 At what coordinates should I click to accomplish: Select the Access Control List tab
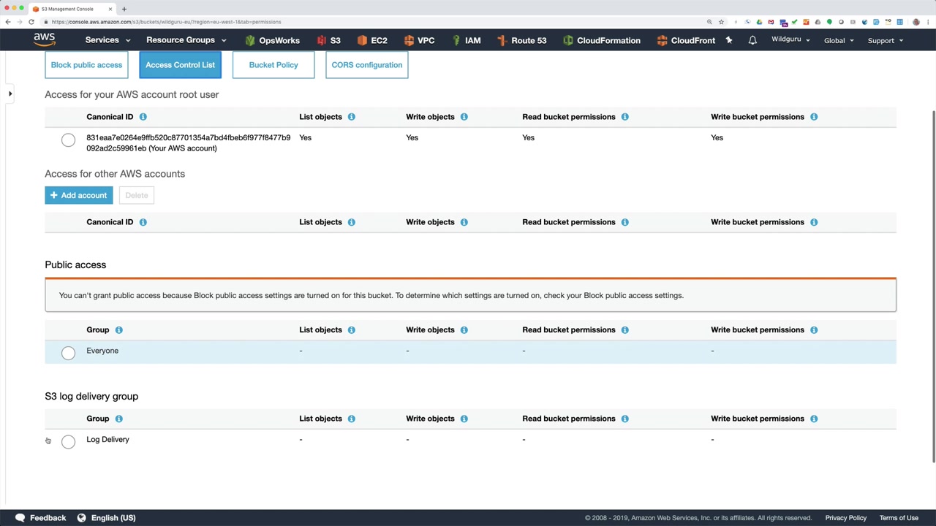tap(180, 65)
